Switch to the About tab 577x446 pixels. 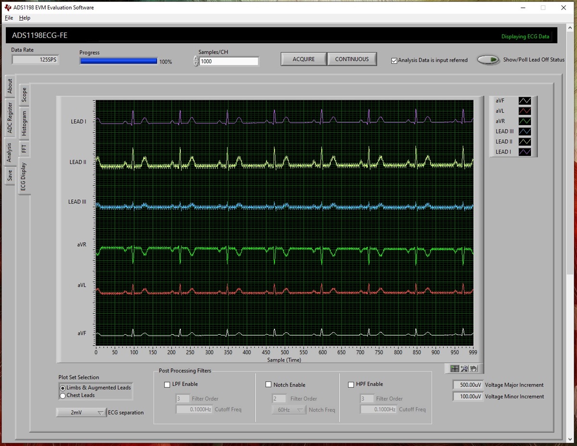[x=10, y=86]
